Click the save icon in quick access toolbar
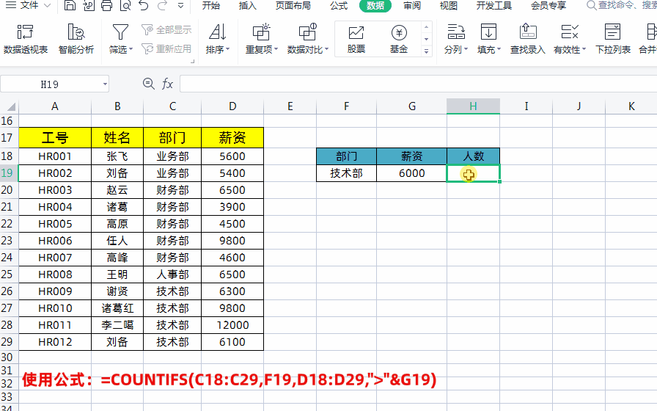 (x=70, y=5)
